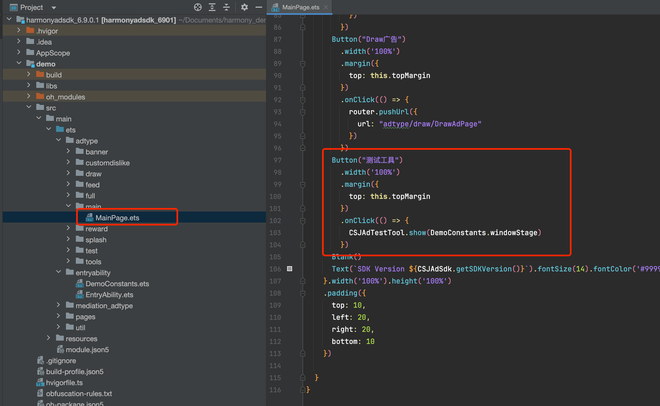The width and height of the screenshot is (660, 406).
Task: Switch to the MainPage.ets editor tab
Action: [300, 7]
